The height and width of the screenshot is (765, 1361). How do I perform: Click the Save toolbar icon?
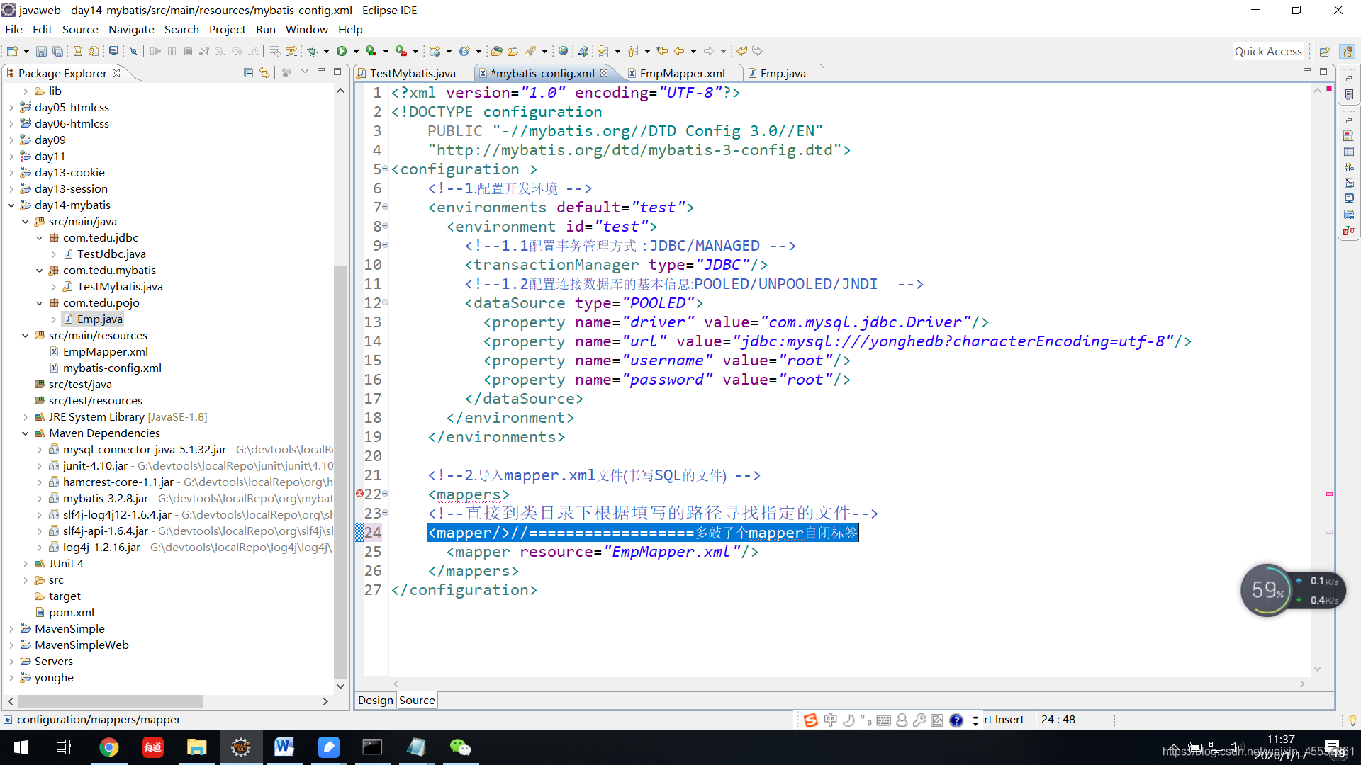(x=41, y=51)
